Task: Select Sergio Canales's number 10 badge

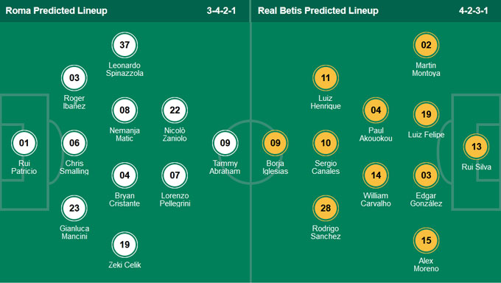Action: [x=326, y=143]
